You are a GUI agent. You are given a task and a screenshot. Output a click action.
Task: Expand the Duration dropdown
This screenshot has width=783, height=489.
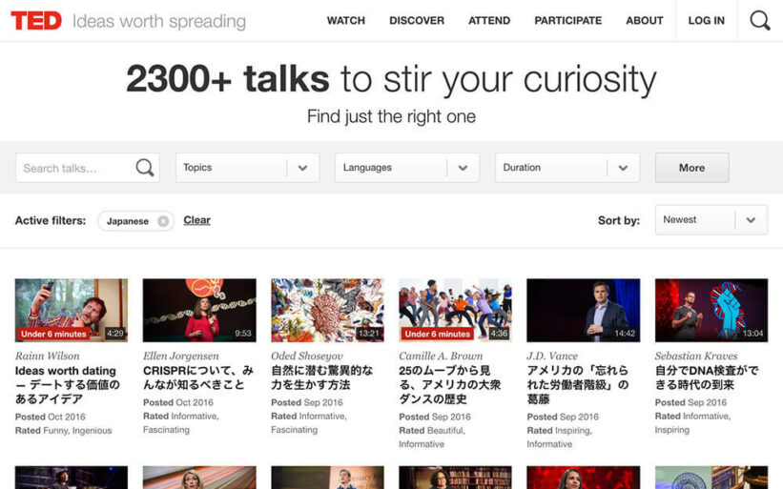click(567, 168)
